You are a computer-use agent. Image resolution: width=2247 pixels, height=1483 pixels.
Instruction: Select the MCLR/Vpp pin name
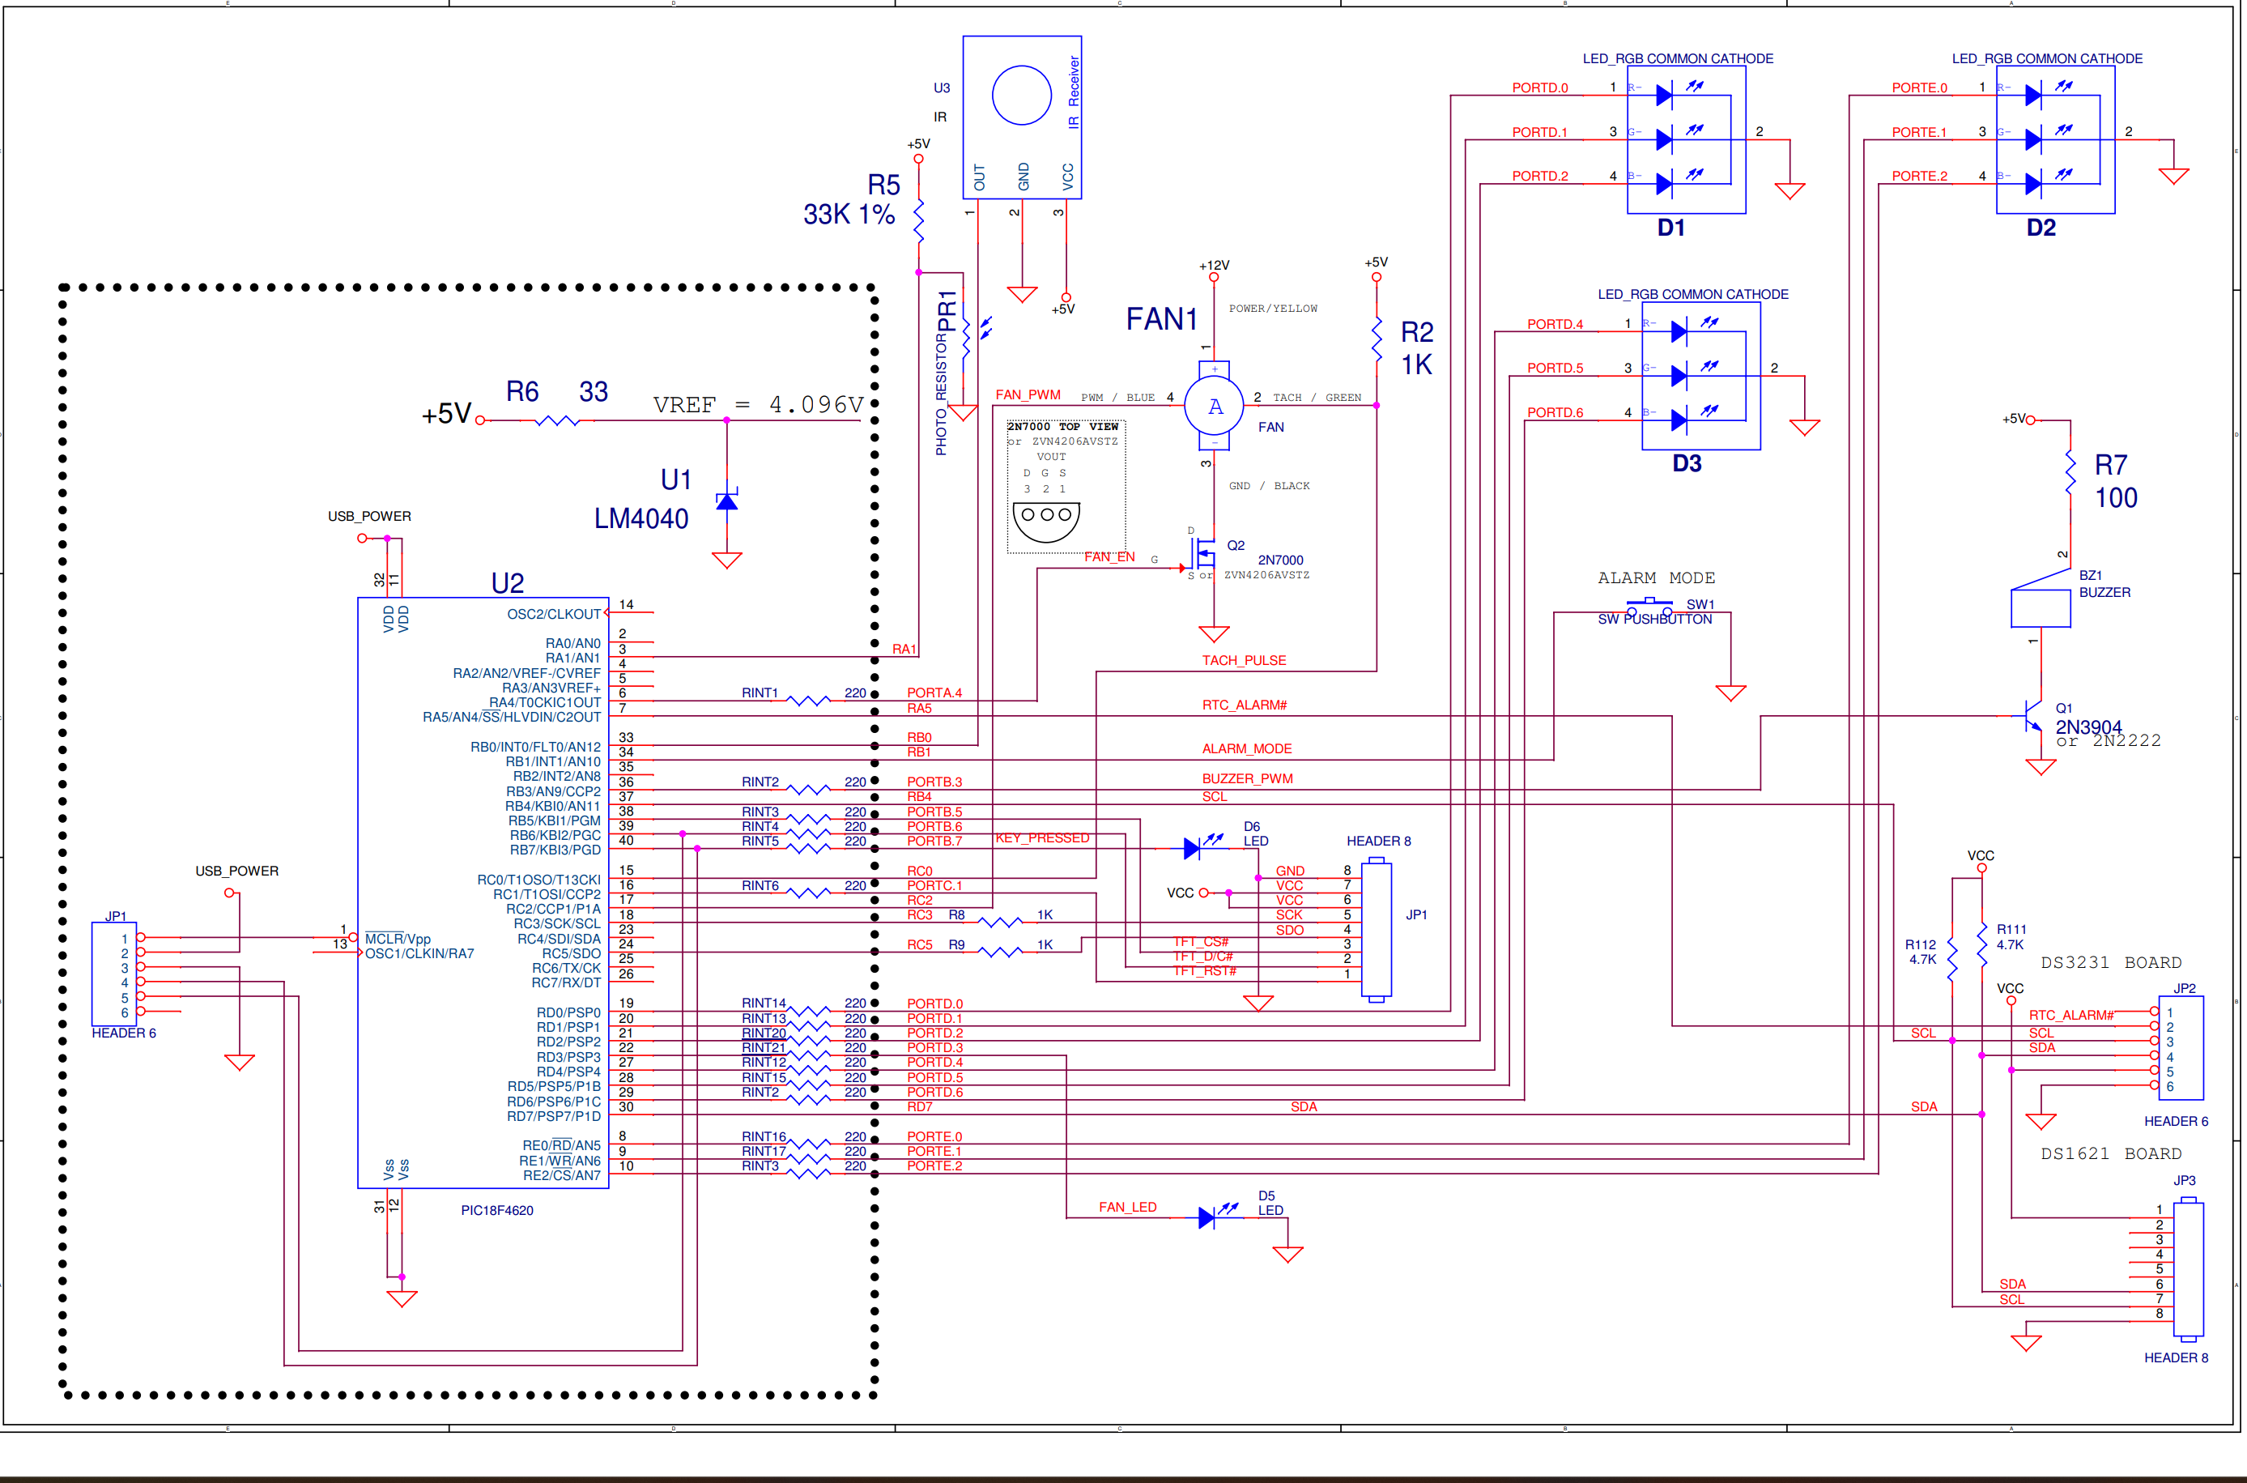click(398, 938)
